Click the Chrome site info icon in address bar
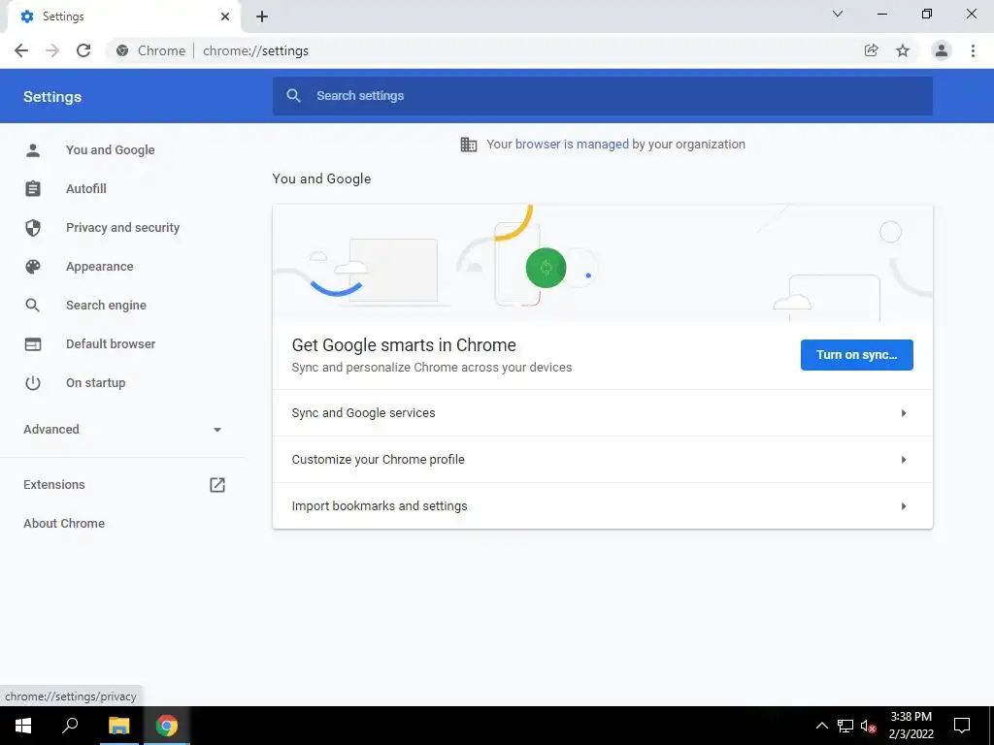The image size is (994, 745). click(122, 50)
